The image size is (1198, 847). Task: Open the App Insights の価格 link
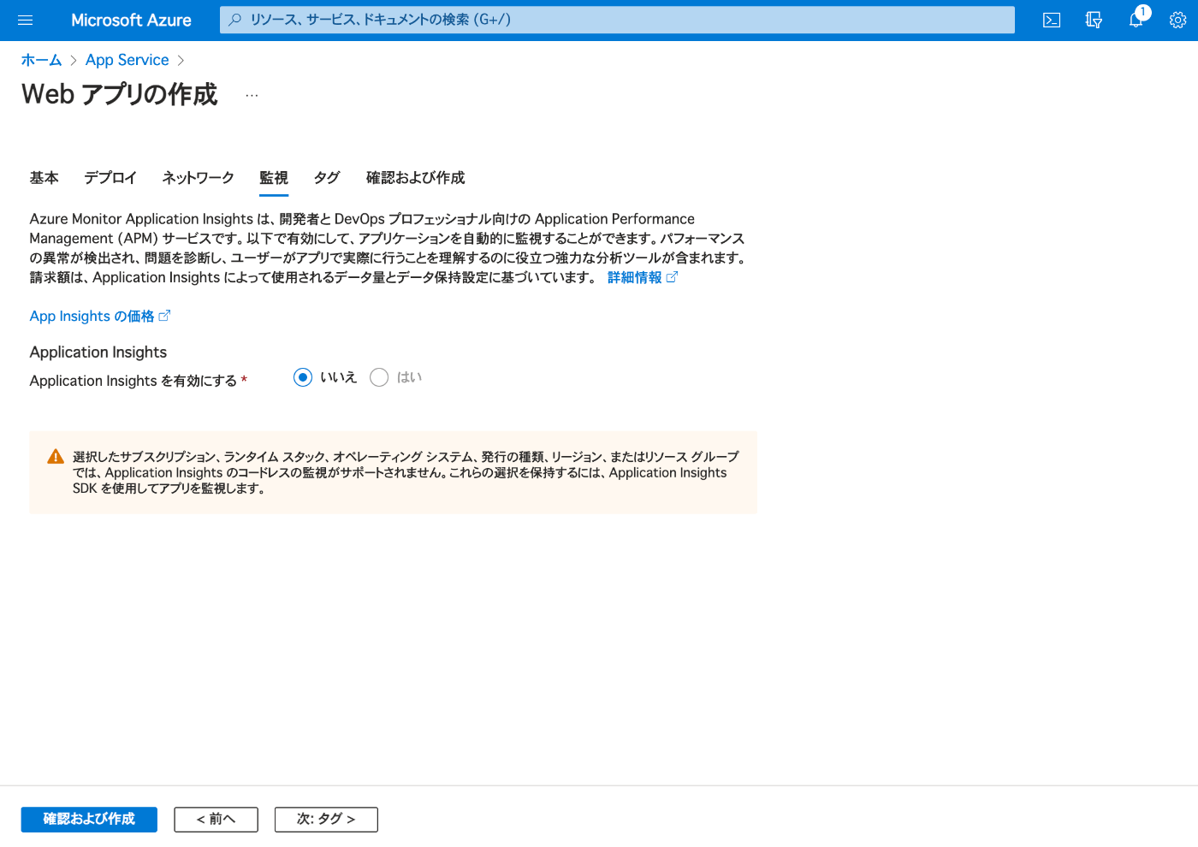coord(92,316)
